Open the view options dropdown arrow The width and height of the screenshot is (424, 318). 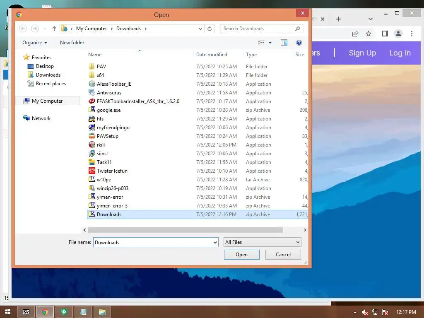270,43
